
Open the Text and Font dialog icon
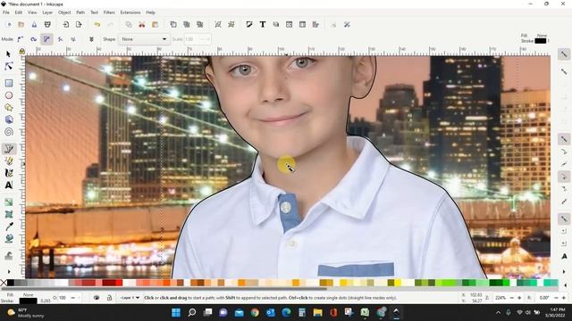tap(263, 24)
